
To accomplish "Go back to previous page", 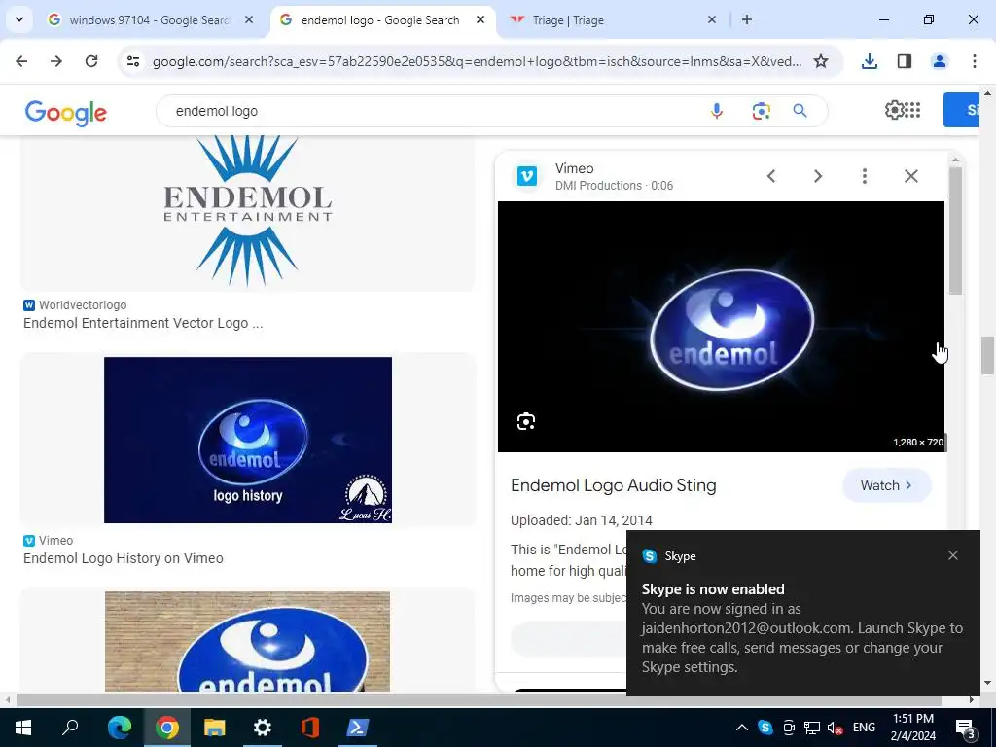I will [21, 61].
